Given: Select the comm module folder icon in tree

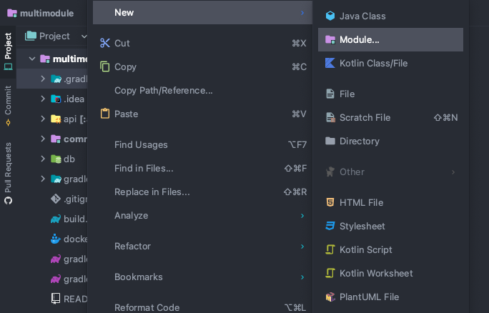Looking at the screenshot, I should (x=56, y=139).
